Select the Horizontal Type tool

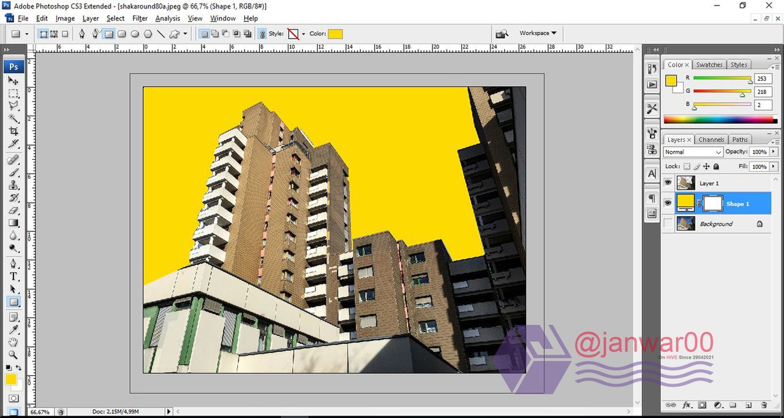13,277
